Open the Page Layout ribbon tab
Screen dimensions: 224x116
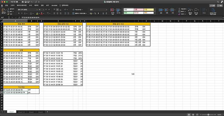22,5
